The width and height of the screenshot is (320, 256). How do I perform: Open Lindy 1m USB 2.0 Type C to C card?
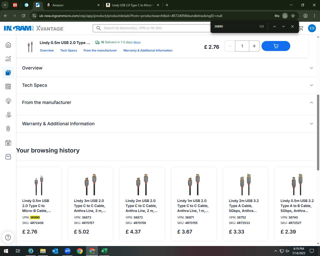(194, 204)
